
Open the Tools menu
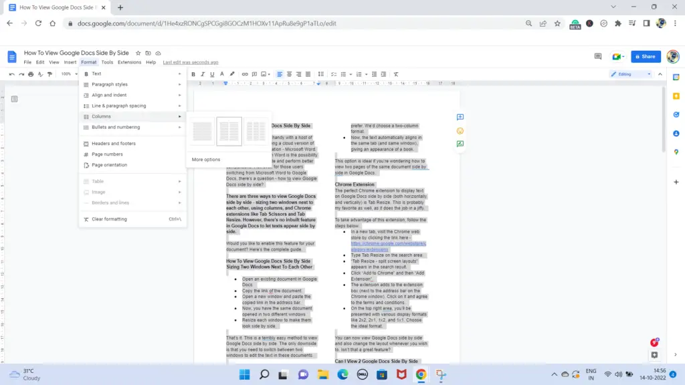tap(107, 62)
